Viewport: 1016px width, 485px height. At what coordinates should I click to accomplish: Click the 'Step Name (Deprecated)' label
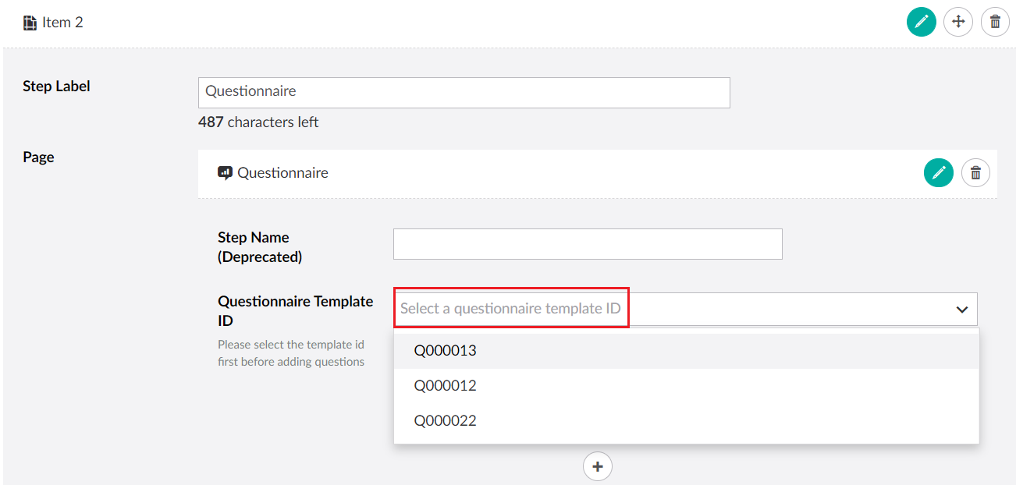pos(259,246)
